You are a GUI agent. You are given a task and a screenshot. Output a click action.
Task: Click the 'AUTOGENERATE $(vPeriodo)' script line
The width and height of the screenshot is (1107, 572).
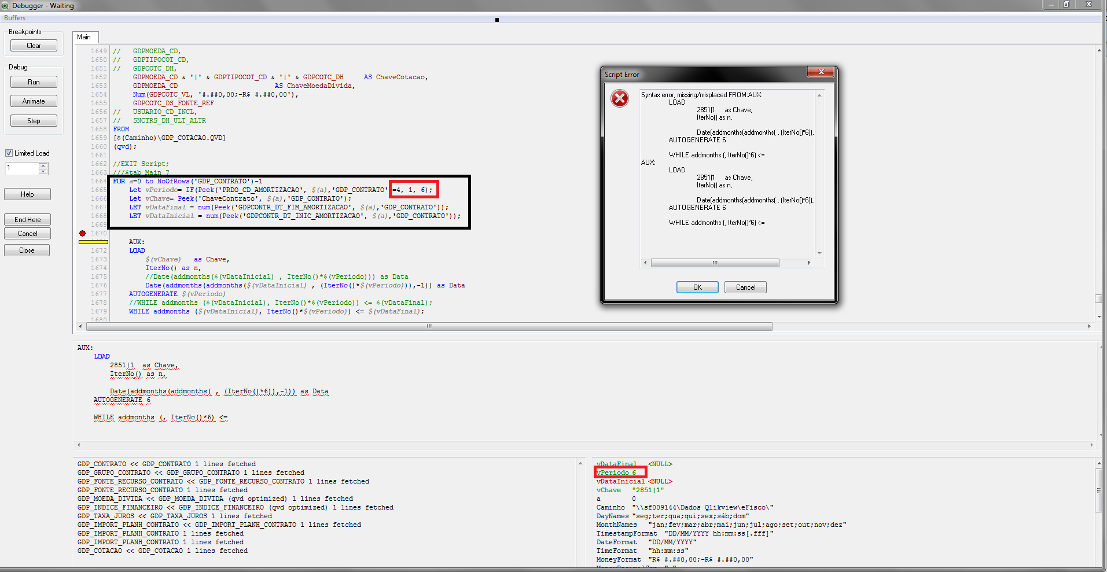177,294
